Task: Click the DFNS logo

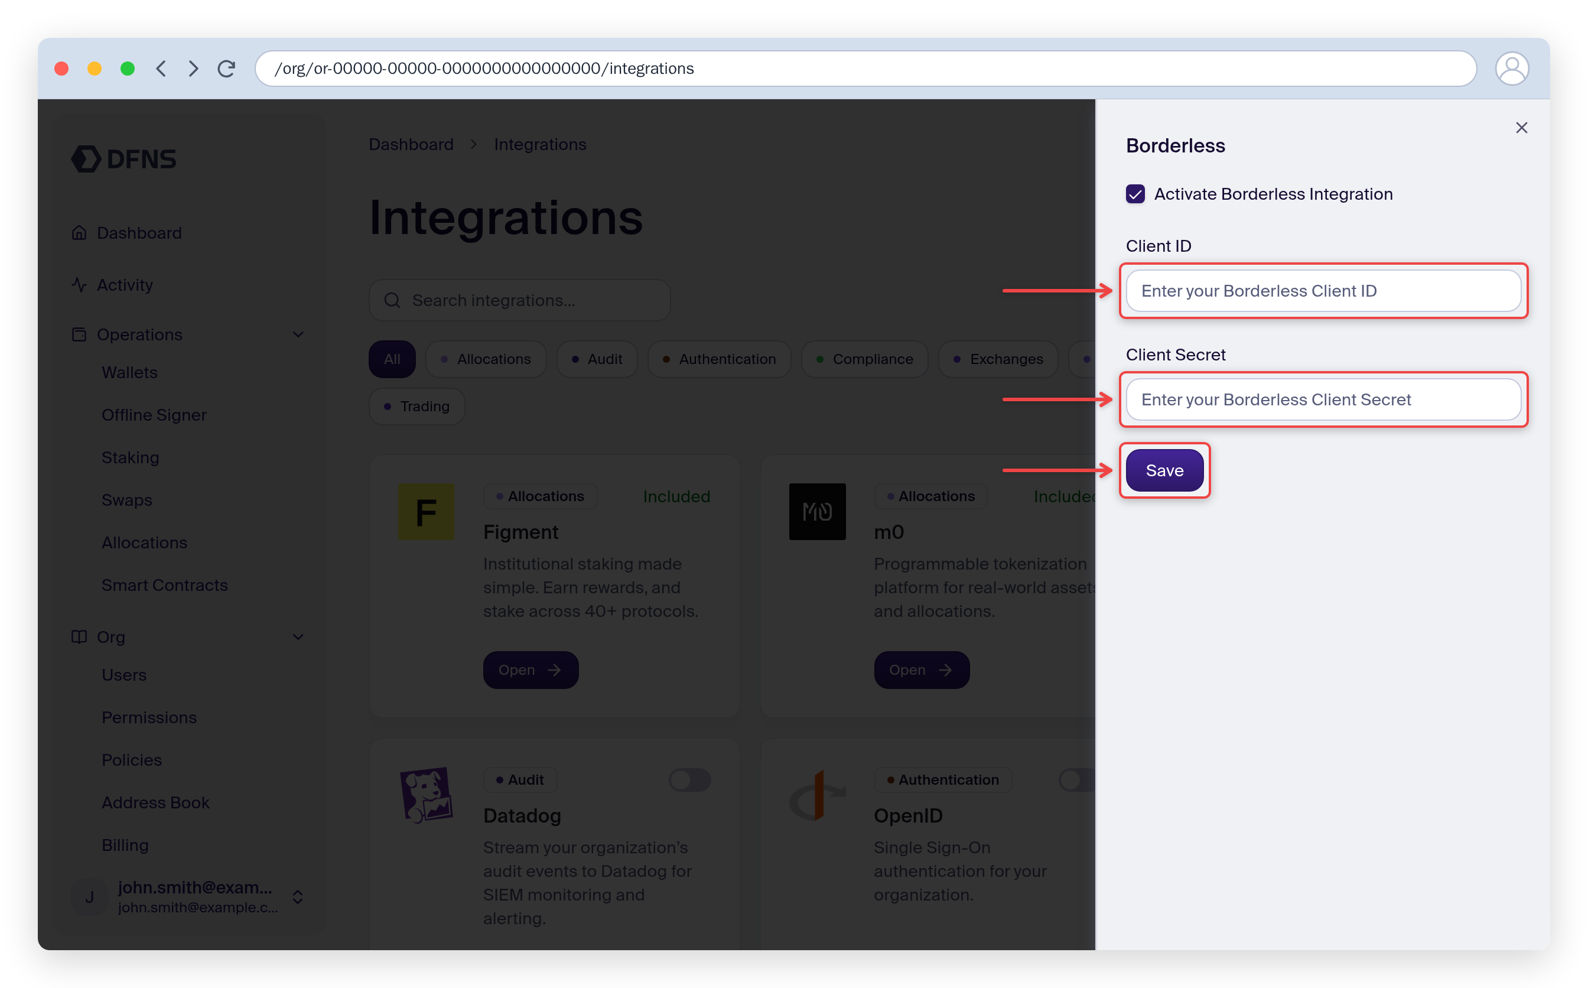Action: coord(123,159)
